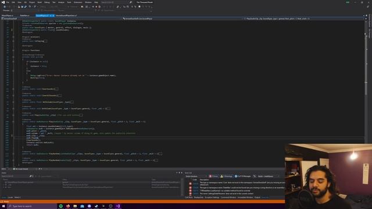The image size is (372, 209).
Task: Click the Save All toolbar icon
Action: (x=26, y=6)
